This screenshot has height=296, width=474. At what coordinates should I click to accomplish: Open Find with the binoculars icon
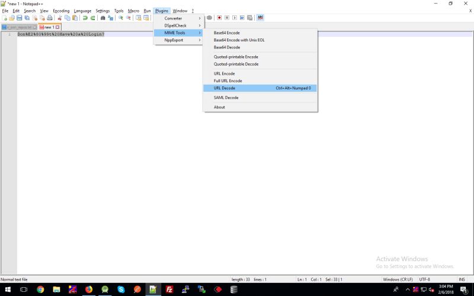[103, 18]
